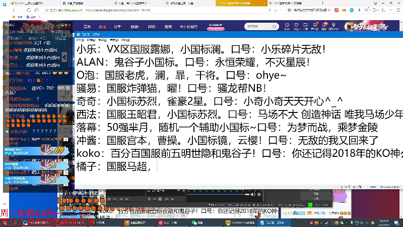This screenshot has height=227, width=403.
Task: Click the pink event button in Douyu header
Action: click(x=216, y=29)
